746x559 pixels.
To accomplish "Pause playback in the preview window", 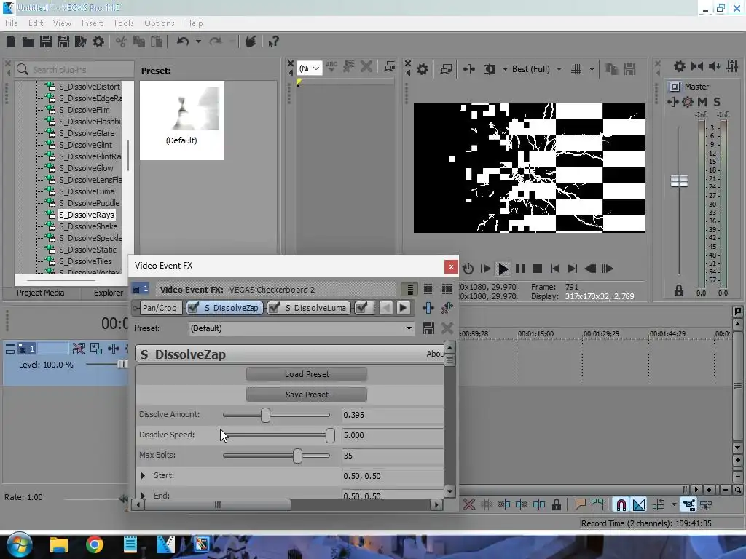I will point(520,269).
